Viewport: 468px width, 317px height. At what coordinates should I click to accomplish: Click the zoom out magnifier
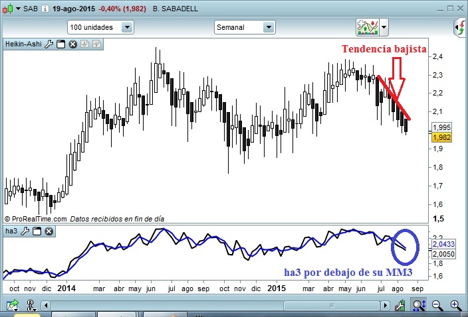437,305
